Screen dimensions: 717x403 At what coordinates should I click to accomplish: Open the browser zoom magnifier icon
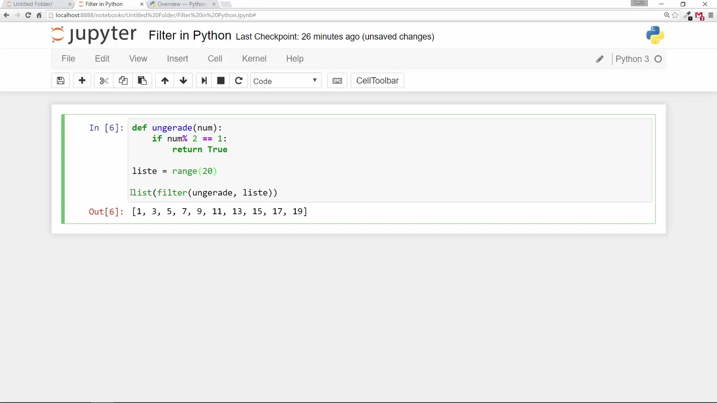click(667, 15)
